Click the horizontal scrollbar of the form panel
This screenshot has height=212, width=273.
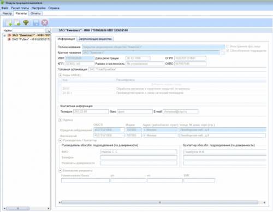(160, 202)
